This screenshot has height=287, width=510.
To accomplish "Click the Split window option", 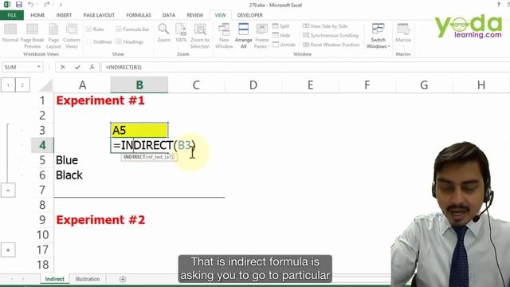I will (x=281, y=26).
